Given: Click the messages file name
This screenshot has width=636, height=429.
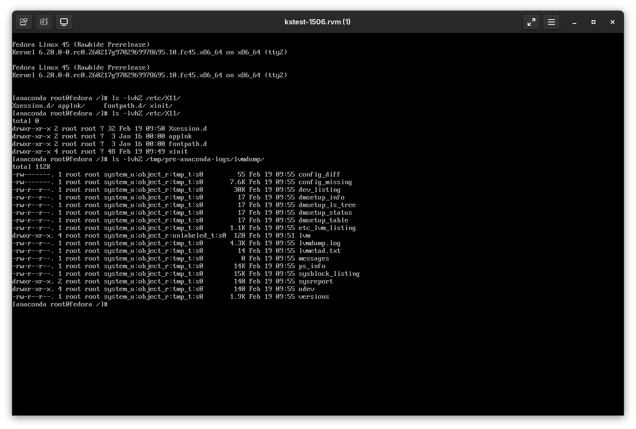Looking at the screenshot, I should tap(314, 259).
